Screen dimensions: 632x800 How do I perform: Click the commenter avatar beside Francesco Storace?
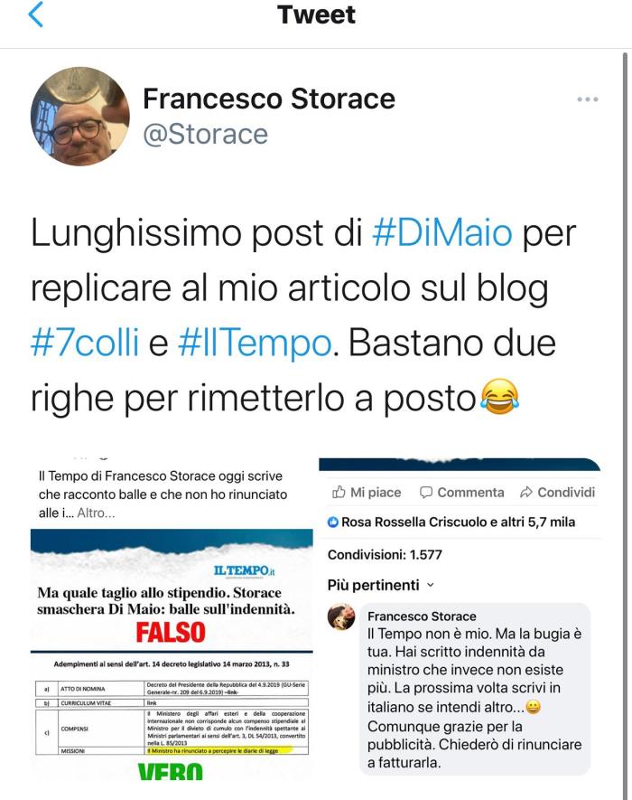(341, 616)
